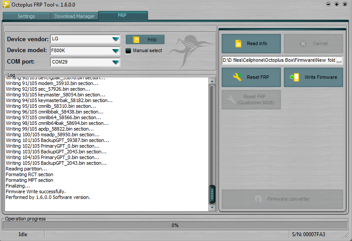The width and height of the screenshot is (352, 241).
Task: Click 'Writing 101/105 BackupGPT_59387.bin' log line
Action: (x=57, y=140)
